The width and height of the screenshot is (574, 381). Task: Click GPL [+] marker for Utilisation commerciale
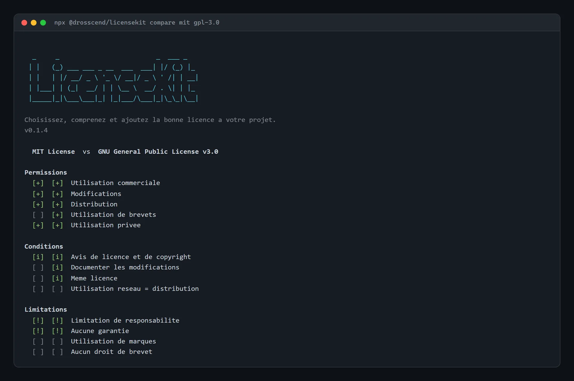pos(57,183)
